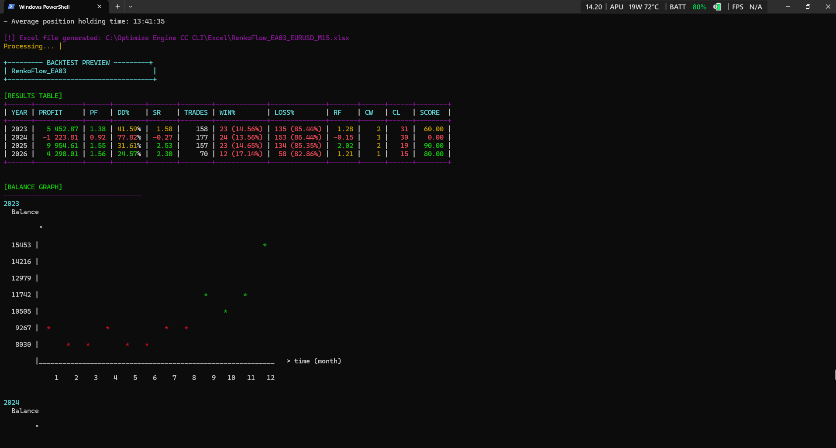Click the [BALANCE GRAPH] heading
Image resolution: width=836 pixels, height=448 pixels.
click(33, 187)
